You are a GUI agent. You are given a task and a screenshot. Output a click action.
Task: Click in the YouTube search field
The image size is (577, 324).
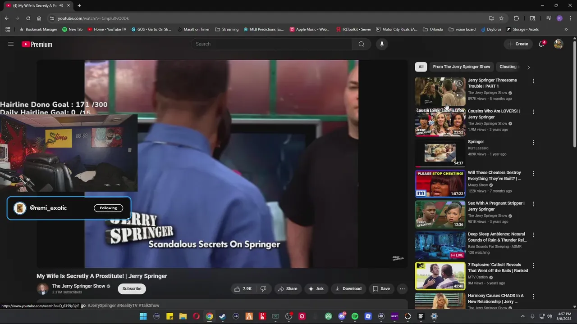[272, 44]
